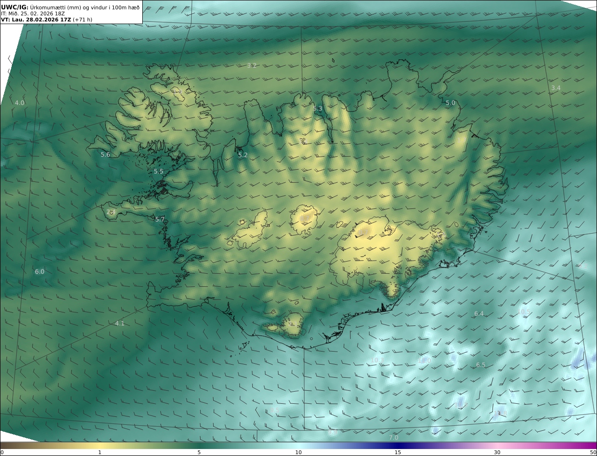
Task: Click the colorbar tick label 10
Action: tap(298, 452)
